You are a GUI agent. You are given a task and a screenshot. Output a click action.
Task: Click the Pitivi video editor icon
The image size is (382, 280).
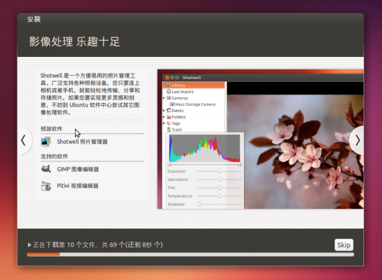click(46, 186)
